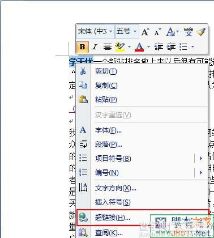Click the Decrease Indent icon
This screenshot has height=238, width=214.
coord(159,46)
